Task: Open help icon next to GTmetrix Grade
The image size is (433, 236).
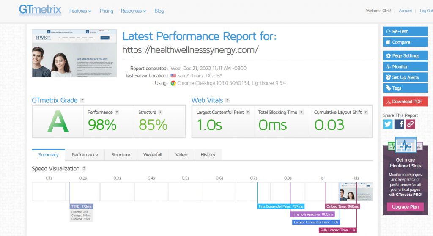Action: [x=82, y=100]
